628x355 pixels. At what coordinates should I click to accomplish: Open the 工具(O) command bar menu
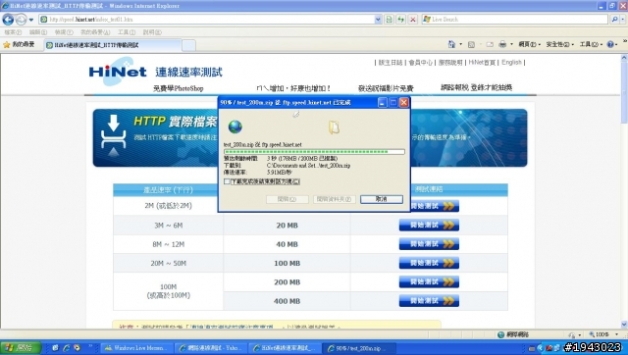click(x=591, y=44)
